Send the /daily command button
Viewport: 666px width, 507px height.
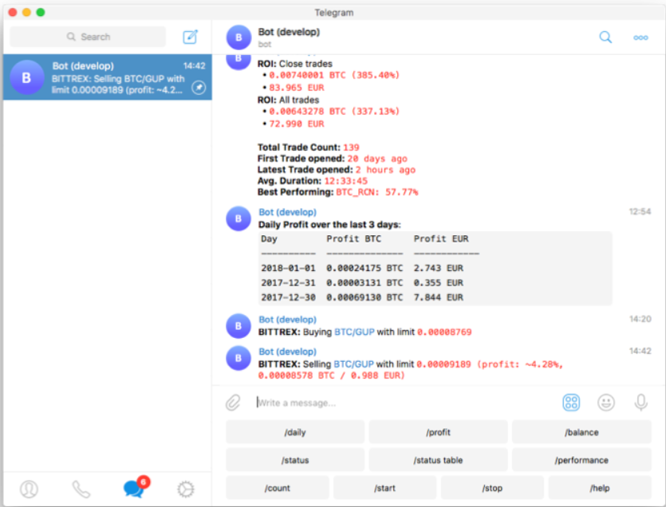pyautogui.click(x=295, y=432)
